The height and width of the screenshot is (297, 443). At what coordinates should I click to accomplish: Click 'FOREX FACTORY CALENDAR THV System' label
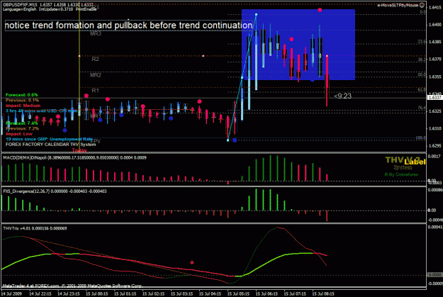[x=50, y=145]
